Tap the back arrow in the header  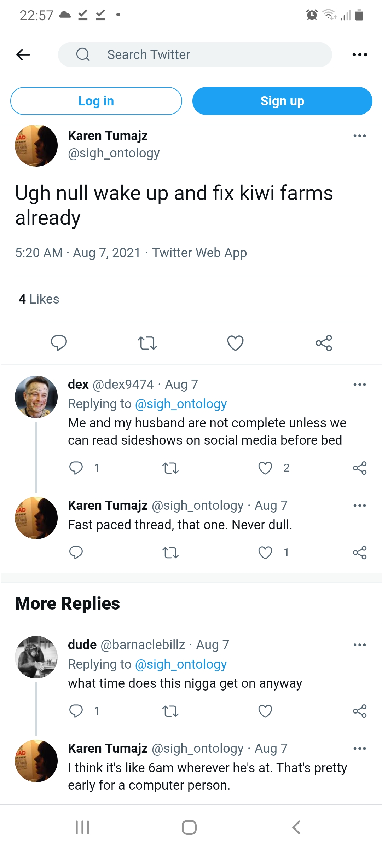point(23,54)
